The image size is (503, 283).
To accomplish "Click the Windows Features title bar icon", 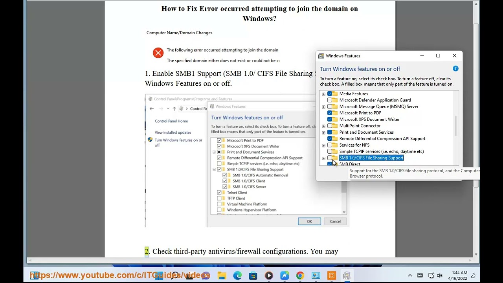I will pyautogui.click(x=321, y=56).
